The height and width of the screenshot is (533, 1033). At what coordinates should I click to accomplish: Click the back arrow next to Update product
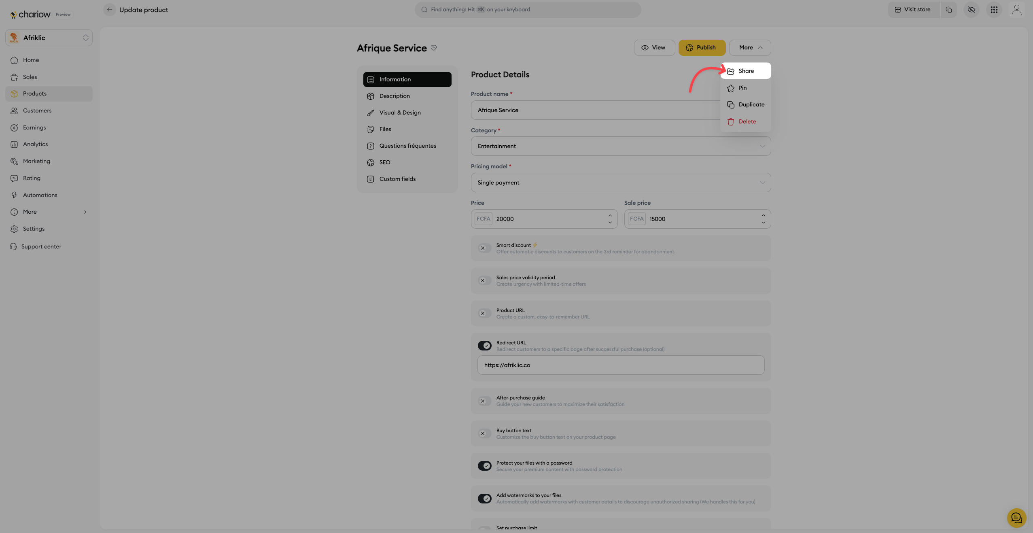(109, 10)
